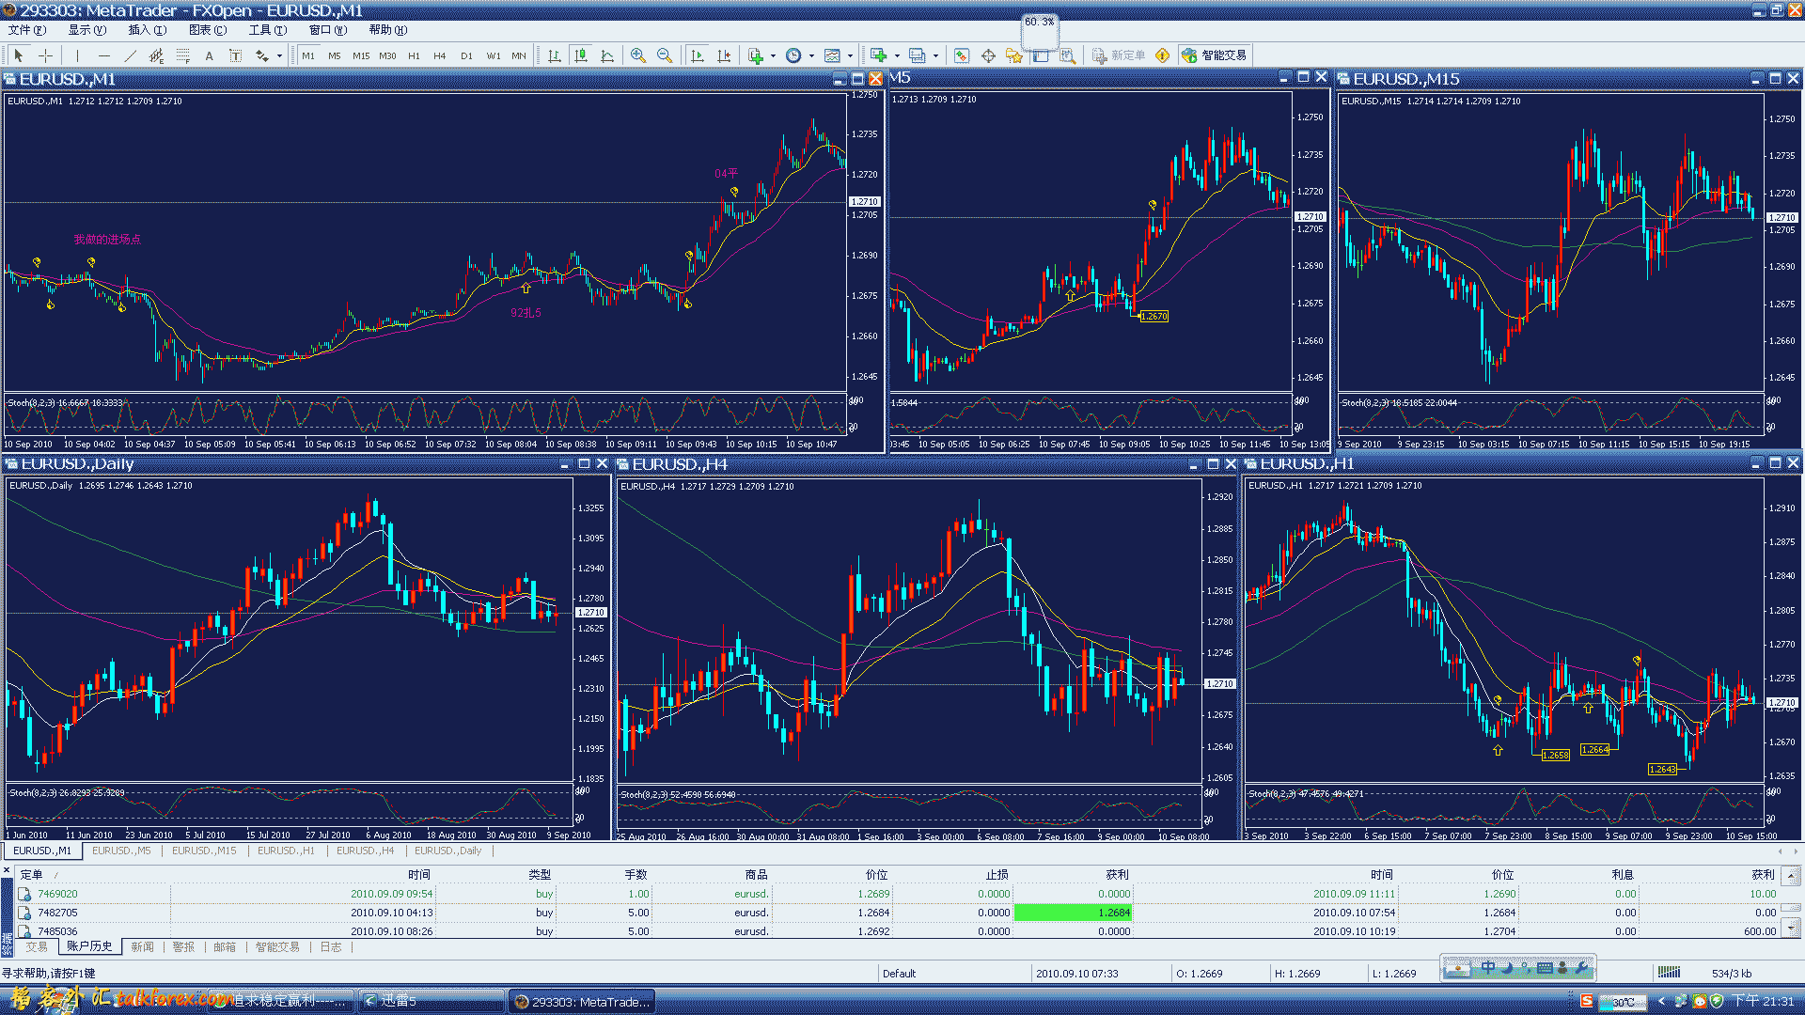Switch chart to bar chart mode

click(555, 55)
